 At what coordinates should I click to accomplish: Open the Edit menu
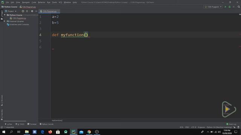coord(12,2)
